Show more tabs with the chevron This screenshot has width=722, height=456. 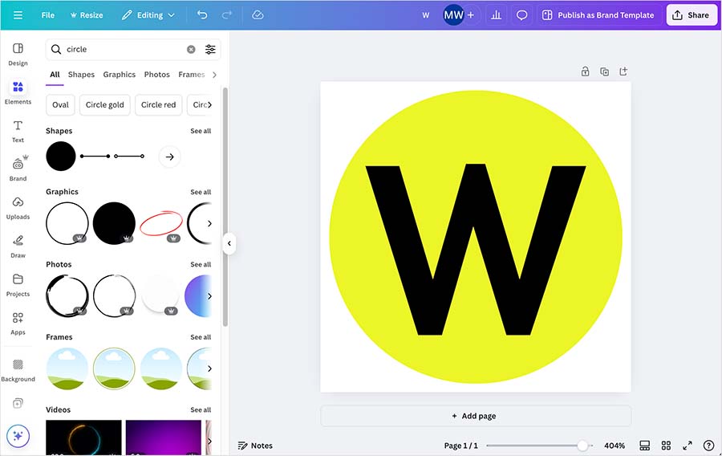214,75
